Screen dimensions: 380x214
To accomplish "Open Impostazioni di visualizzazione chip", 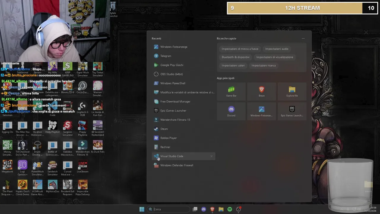I will pyautogui.click(x=275, y=57).
